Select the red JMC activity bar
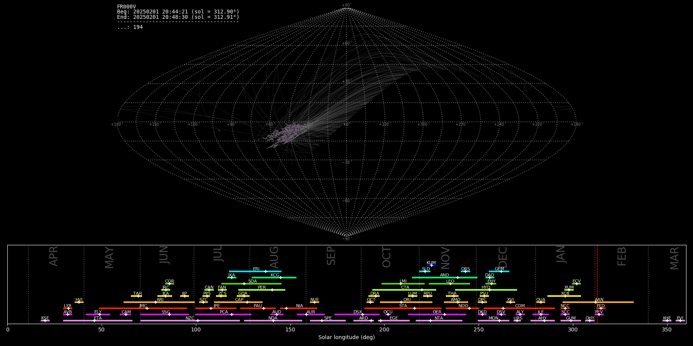693x346 pixels. (x=143, y=308)
